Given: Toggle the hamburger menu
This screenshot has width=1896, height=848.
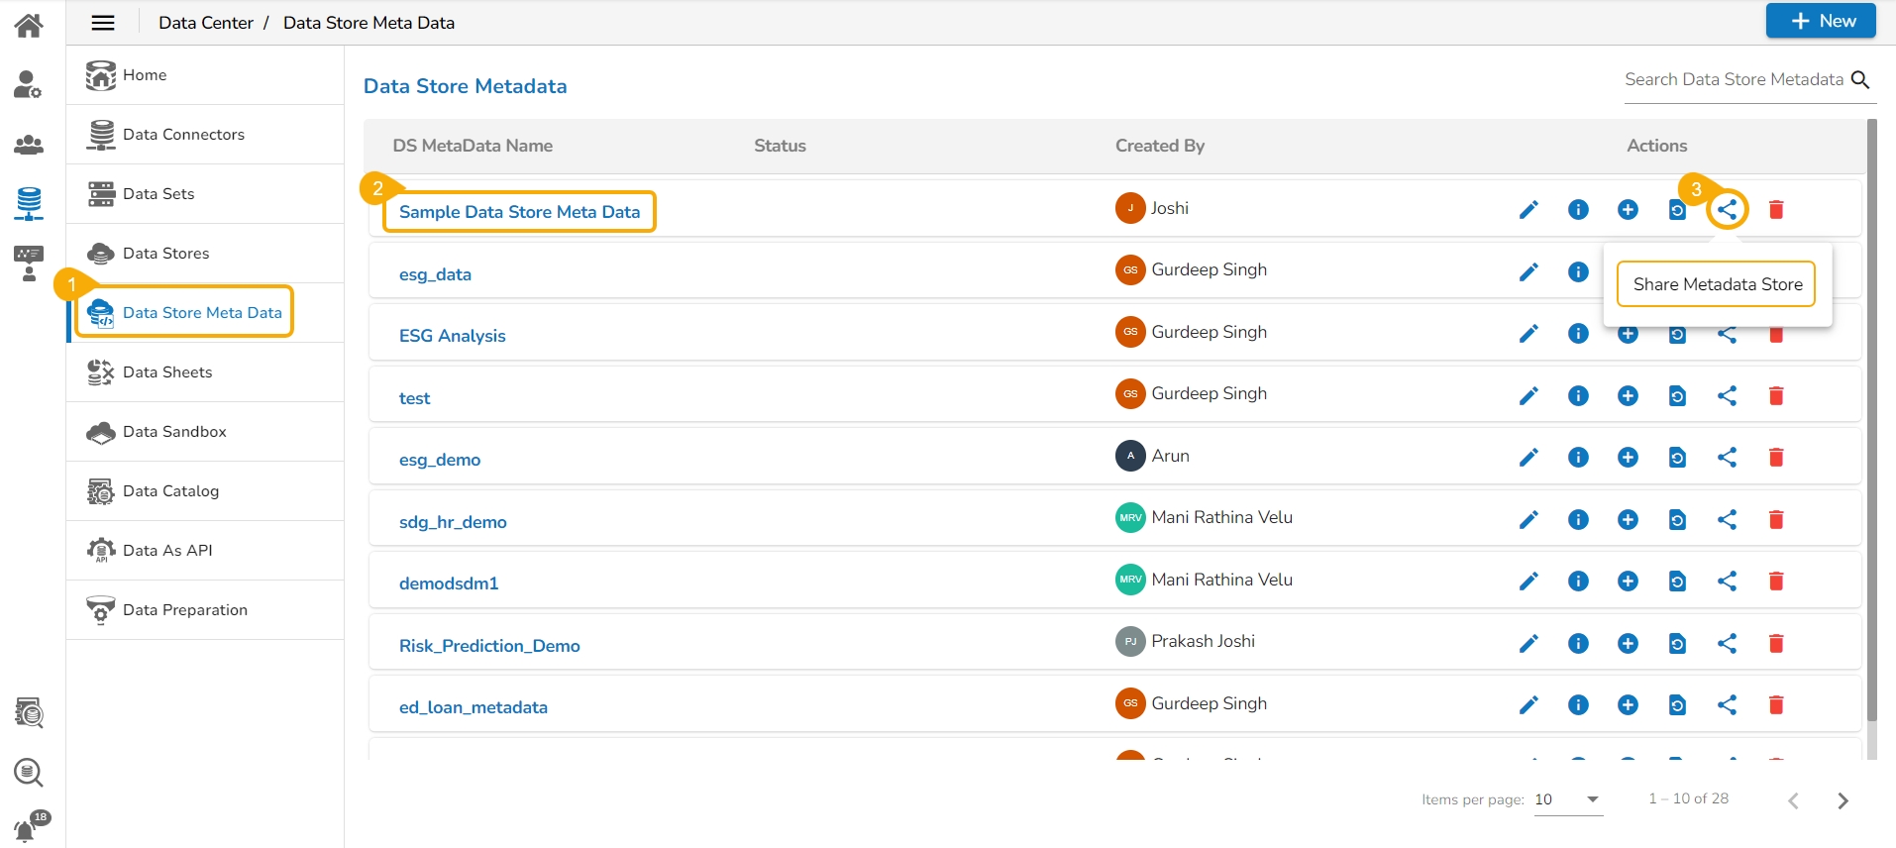Looking at the screenshot, I should point(103,23).
